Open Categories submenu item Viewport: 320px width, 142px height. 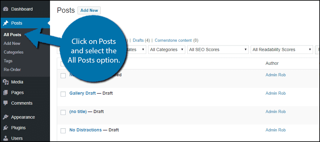(x=13, y=52)
